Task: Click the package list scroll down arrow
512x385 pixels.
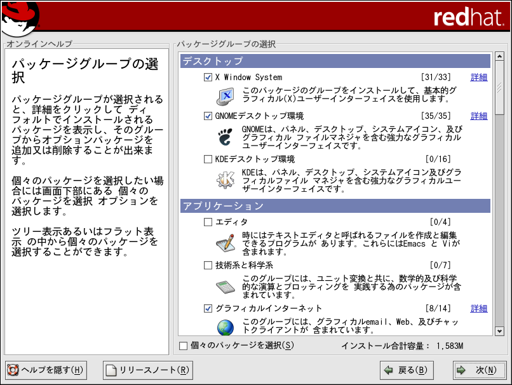Action: click(x=499, y=330)
